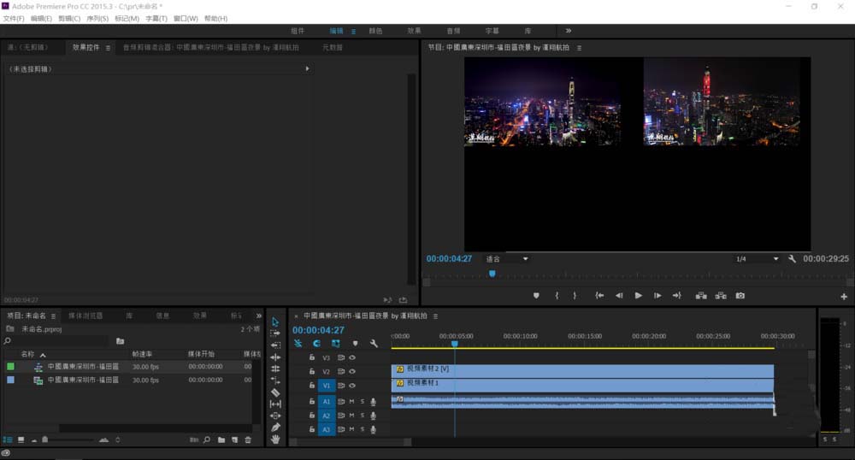This screenshot has height=460, width=855.
Task: Add a marker in the program monitor
Action: click(536, 296)
